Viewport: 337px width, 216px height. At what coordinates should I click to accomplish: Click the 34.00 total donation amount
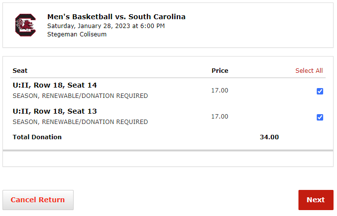coord(269,137)
